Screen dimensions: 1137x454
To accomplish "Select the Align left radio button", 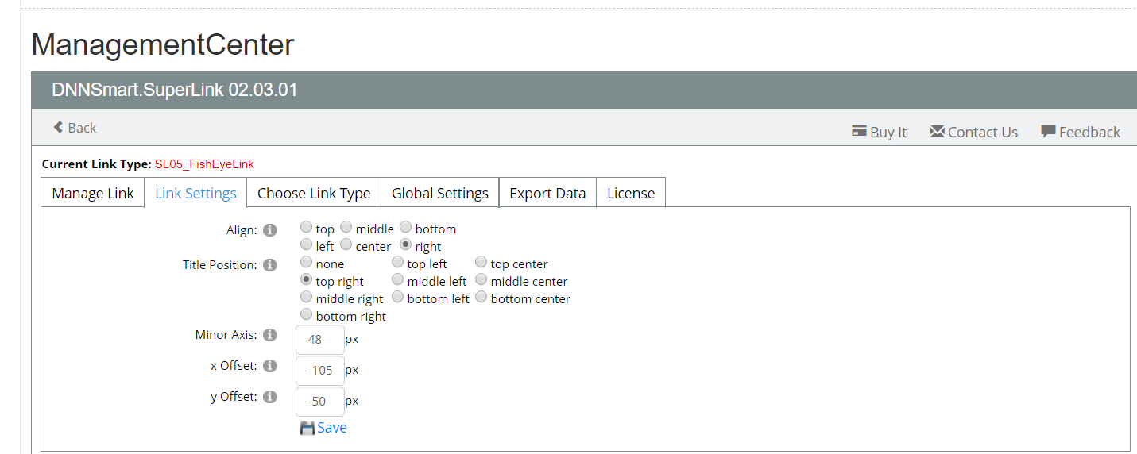I will tap(306, 245).
